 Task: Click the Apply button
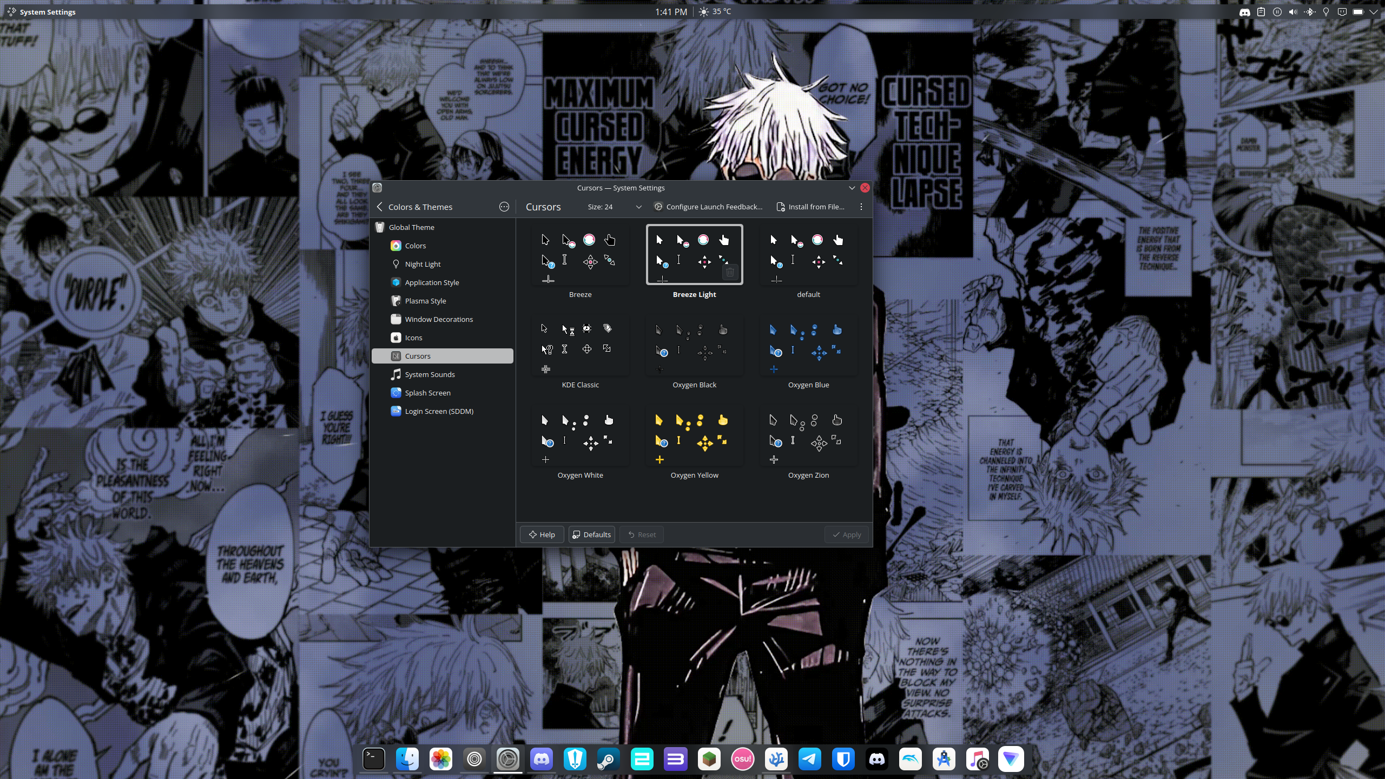pyautogui.click(x=847, y=534)
